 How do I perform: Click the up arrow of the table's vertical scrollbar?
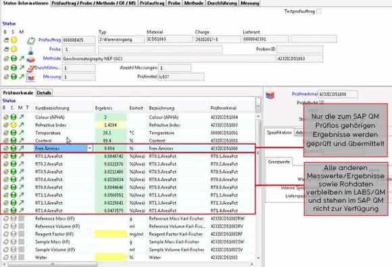coord(258,116)
